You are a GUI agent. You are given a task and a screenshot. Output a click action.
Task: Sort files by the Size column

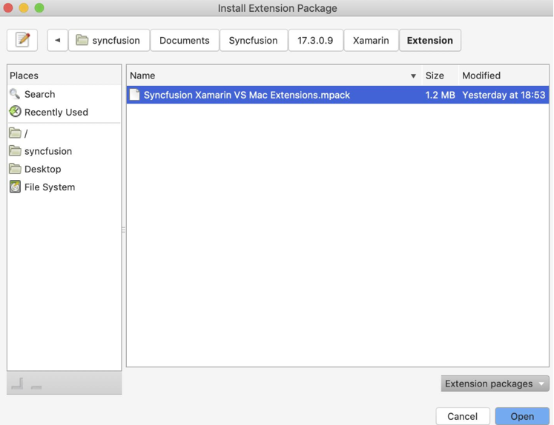[x=440, y=76]
